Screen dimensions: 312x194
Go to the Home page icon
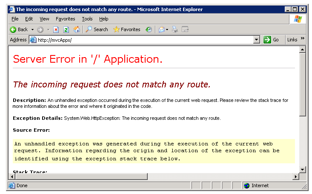pyautogui.click(x=77, y=29)
